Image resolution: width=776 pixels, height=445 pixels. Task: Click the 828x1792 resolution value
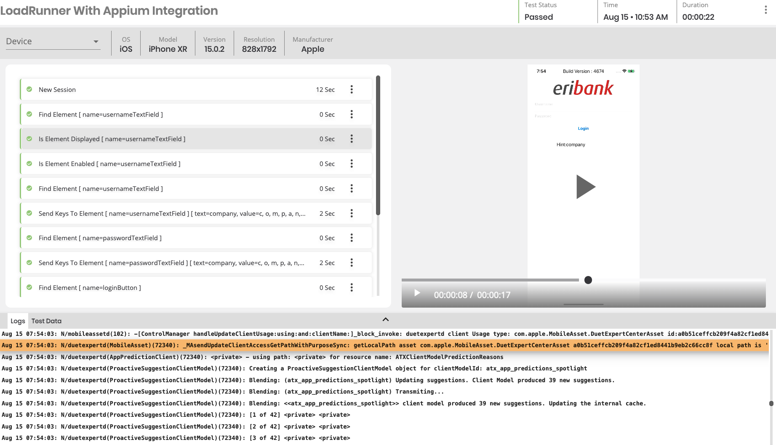[x=259, y=49]
